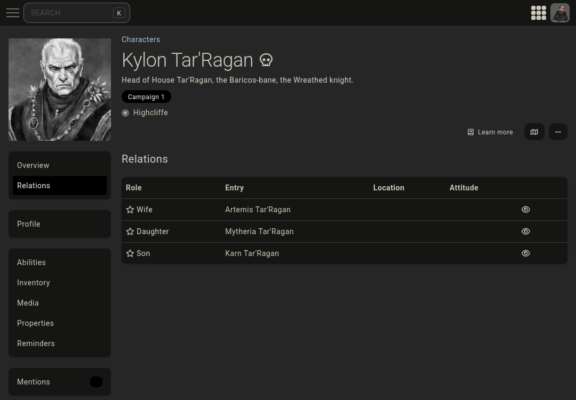Open the map explore button
This screenshot has width=576, height=400.
tap(534, 132)
